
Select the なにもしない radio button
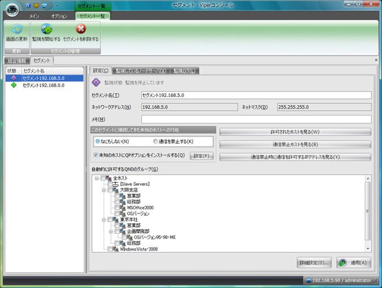[97, 141]
